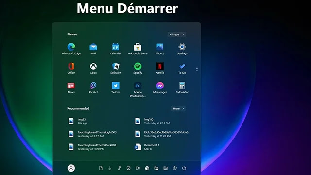Open the Videos folder shortcut

click(x=138, y=168)
